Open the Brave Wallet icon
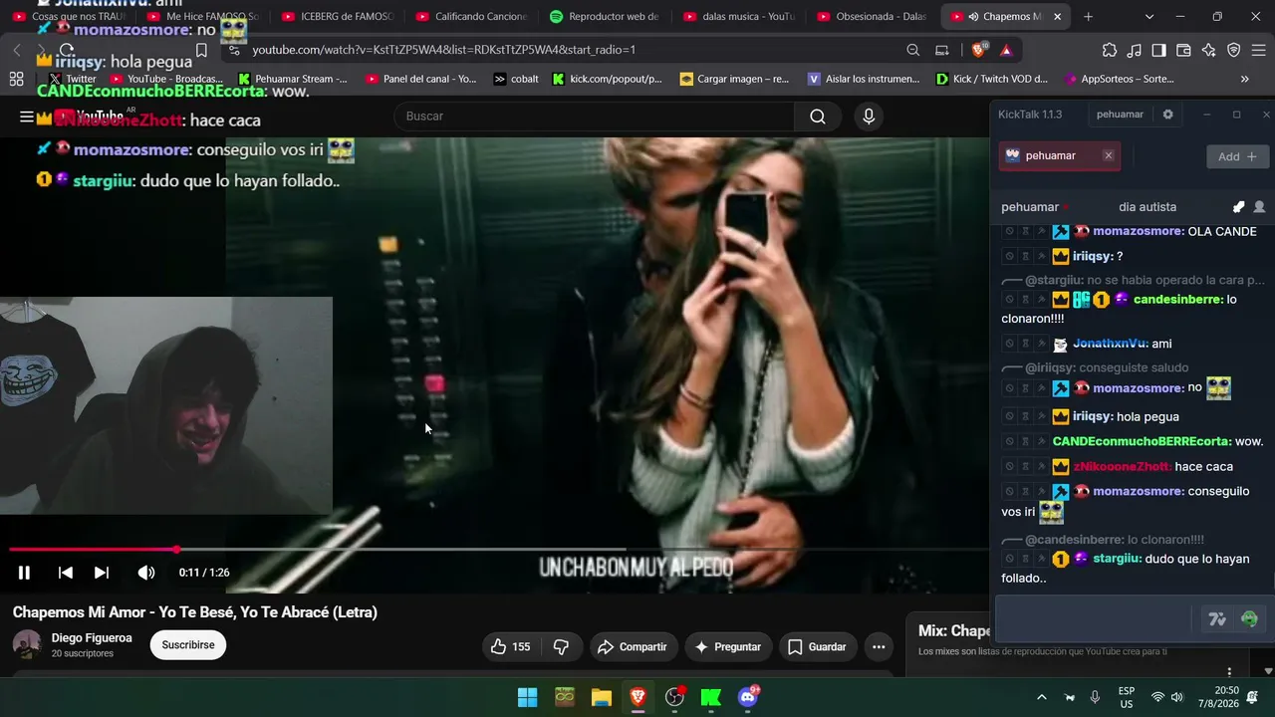 pyautogui.click(x=1184, y=50)
